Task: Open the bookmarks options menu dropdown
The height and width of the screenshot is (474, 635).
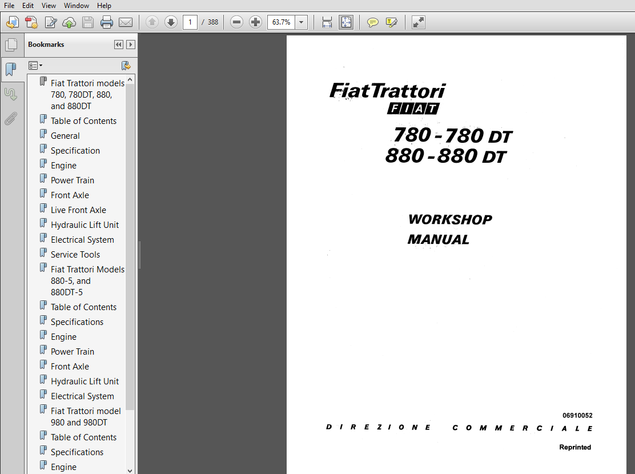Action: click(x=35, y=66)
